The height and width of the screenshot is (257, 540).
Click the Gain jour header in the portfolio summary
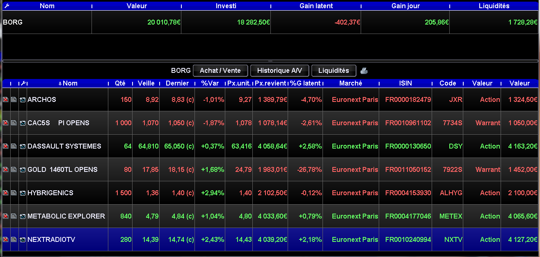click(405, 6)
